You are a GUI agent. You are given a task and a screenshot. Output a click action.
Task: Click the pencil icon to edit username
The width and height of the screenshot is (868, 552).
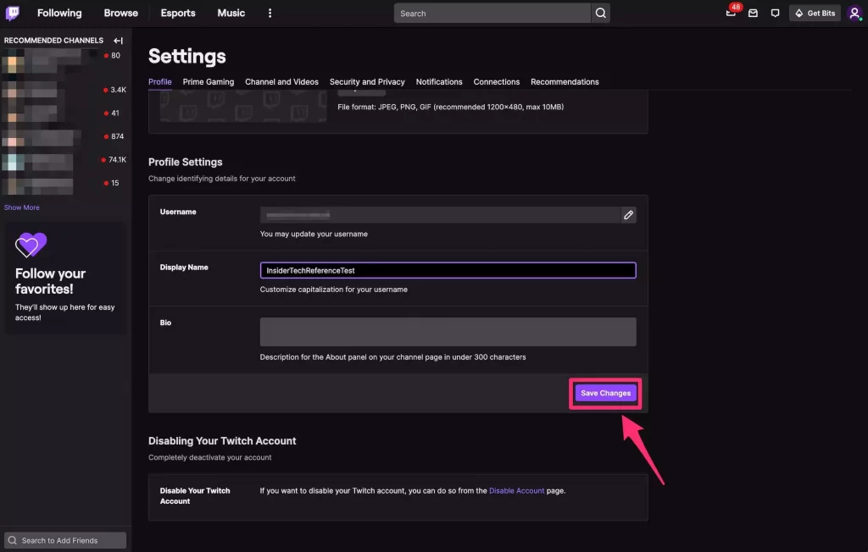(628, 215)
